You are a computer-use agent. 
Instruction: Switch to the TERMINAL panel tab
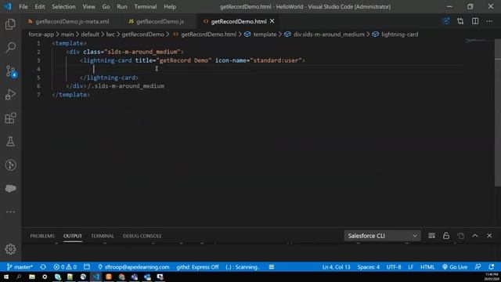point(103,236)
